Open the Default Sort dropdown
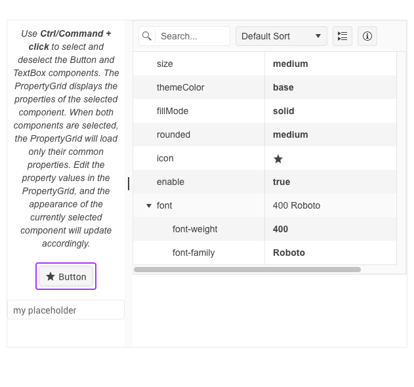 [281, 36]
